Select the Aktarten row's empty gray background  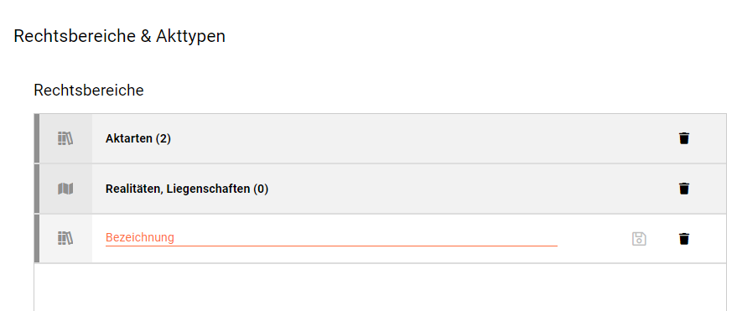423,138
